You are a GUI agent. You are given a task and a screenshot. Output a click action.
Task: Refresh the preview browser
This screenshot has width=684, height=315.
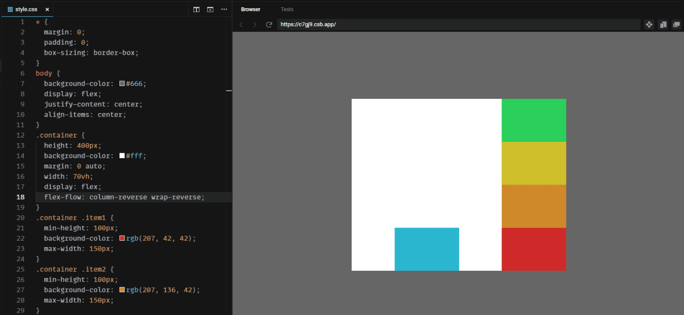point(269,25)
